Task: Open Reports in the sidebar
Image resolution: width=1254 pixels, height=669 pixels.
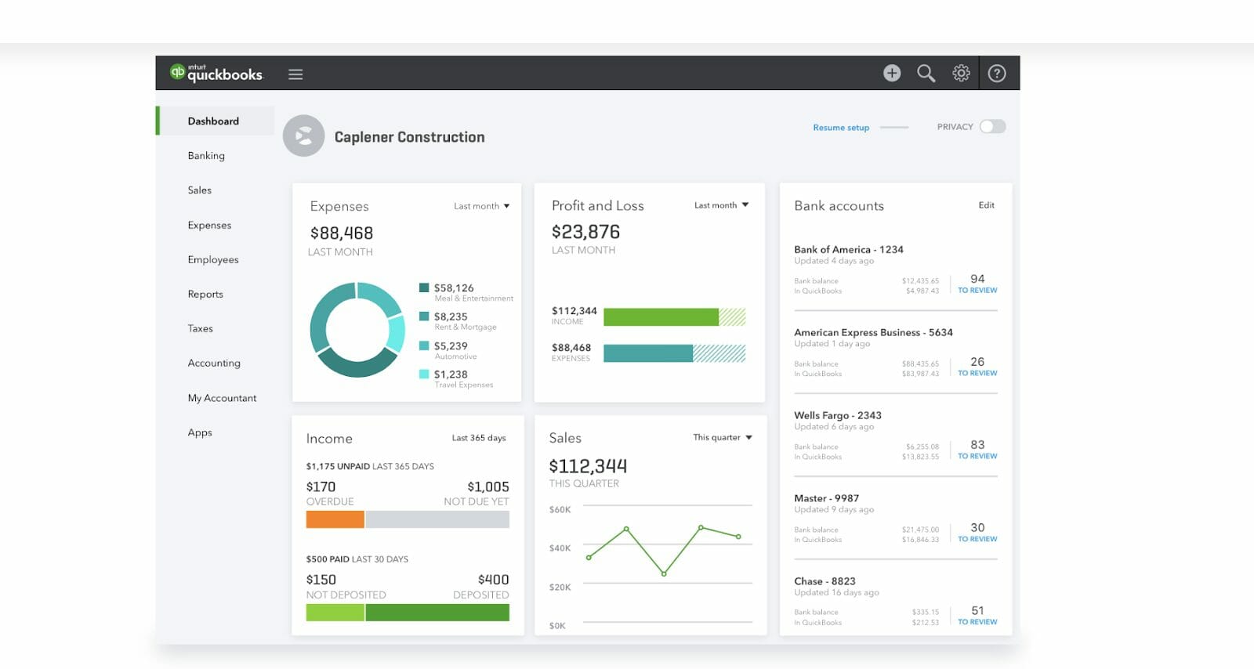Action: click(205, 294)
